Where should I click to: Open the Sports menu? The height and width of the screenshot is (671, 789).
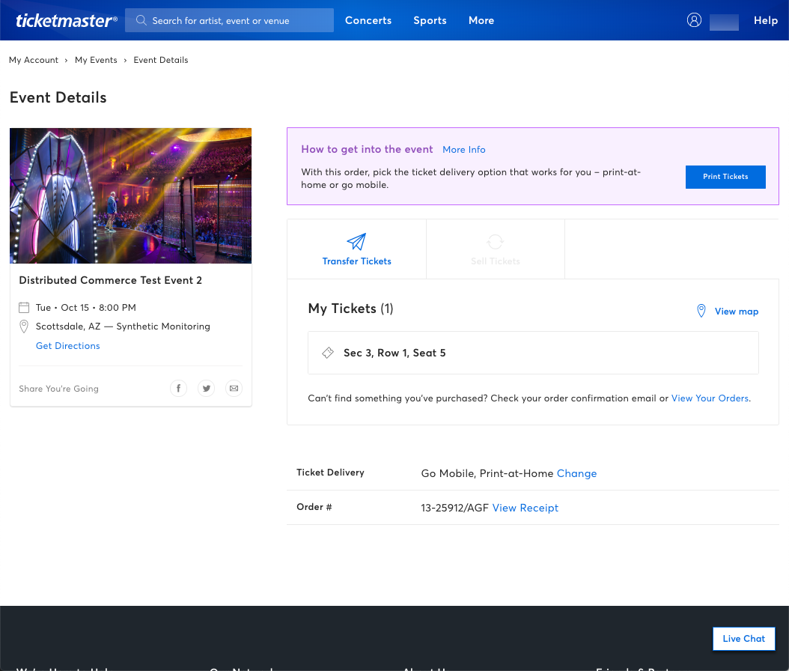pos(430,20)
